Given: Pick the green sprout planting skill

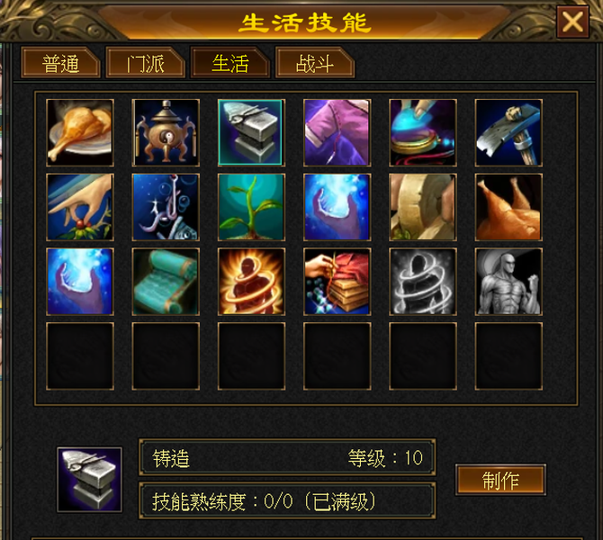Looking at the screenshot, I should (251, 207).
